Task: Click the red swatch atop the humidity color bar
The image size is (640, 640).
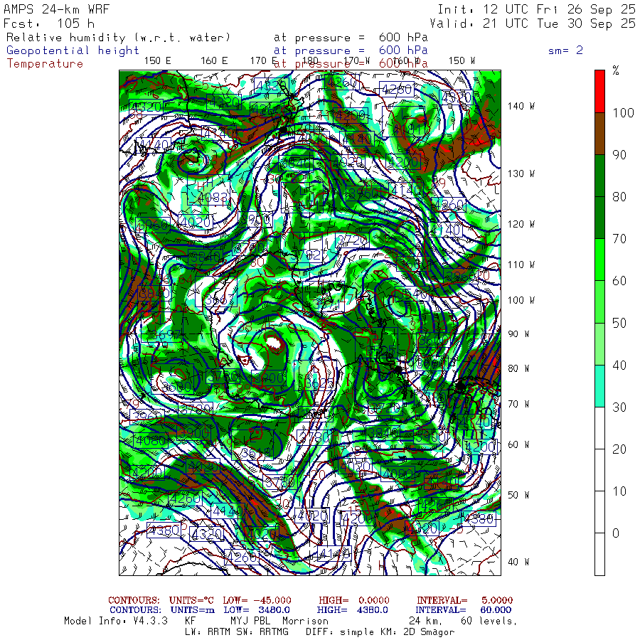Action: [599, 90]
